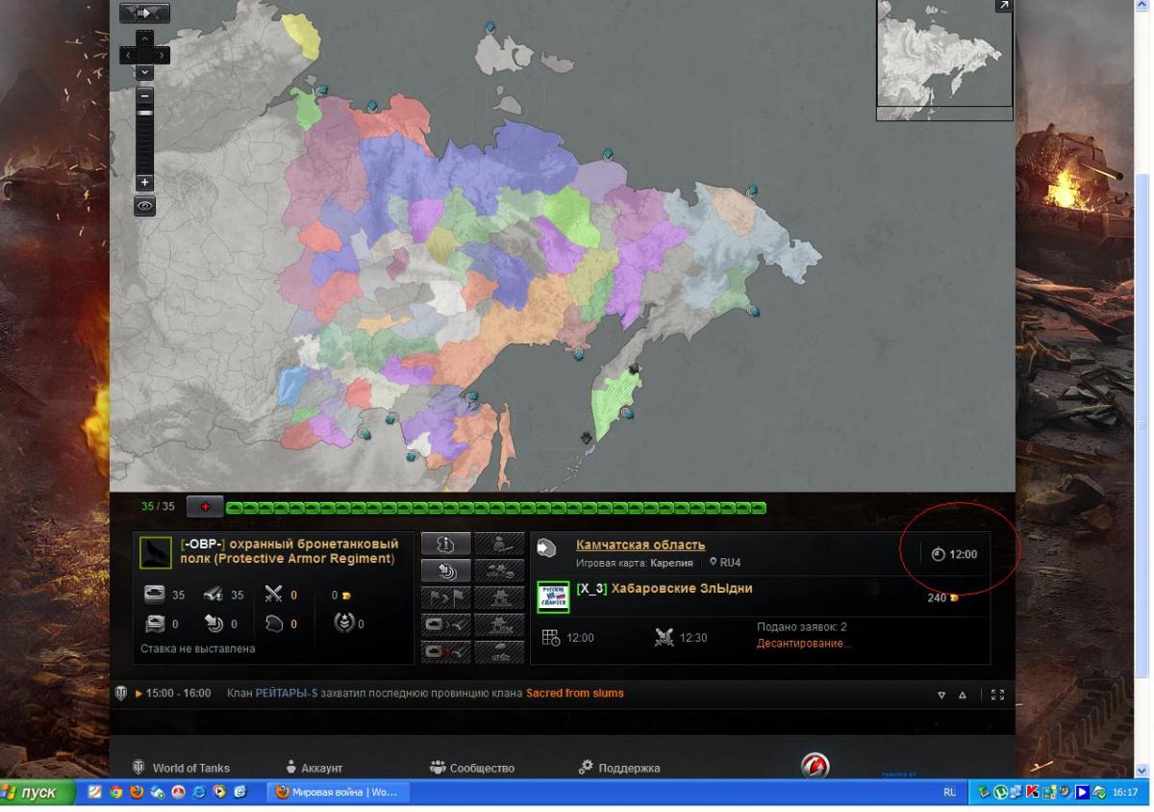1154x812 pixels.
Task: Click the -OBP- clan emblem icon
Action: pos(155,552)
